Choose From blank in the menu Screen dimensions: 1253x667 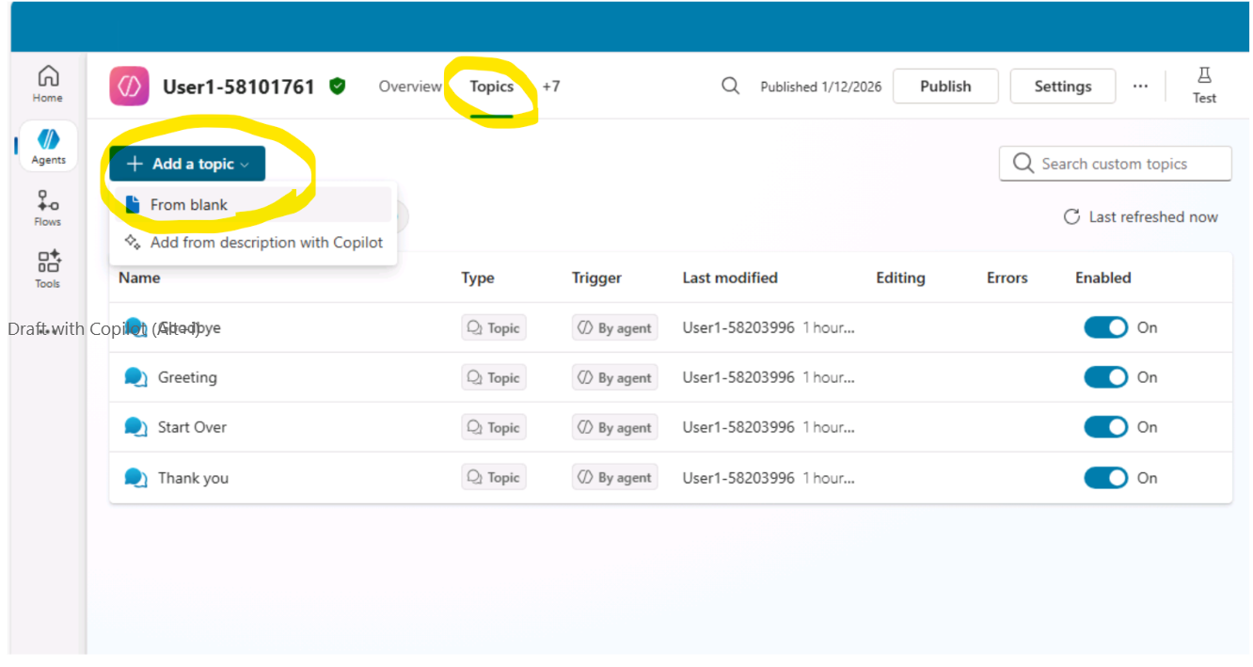[x=189, y=204]
